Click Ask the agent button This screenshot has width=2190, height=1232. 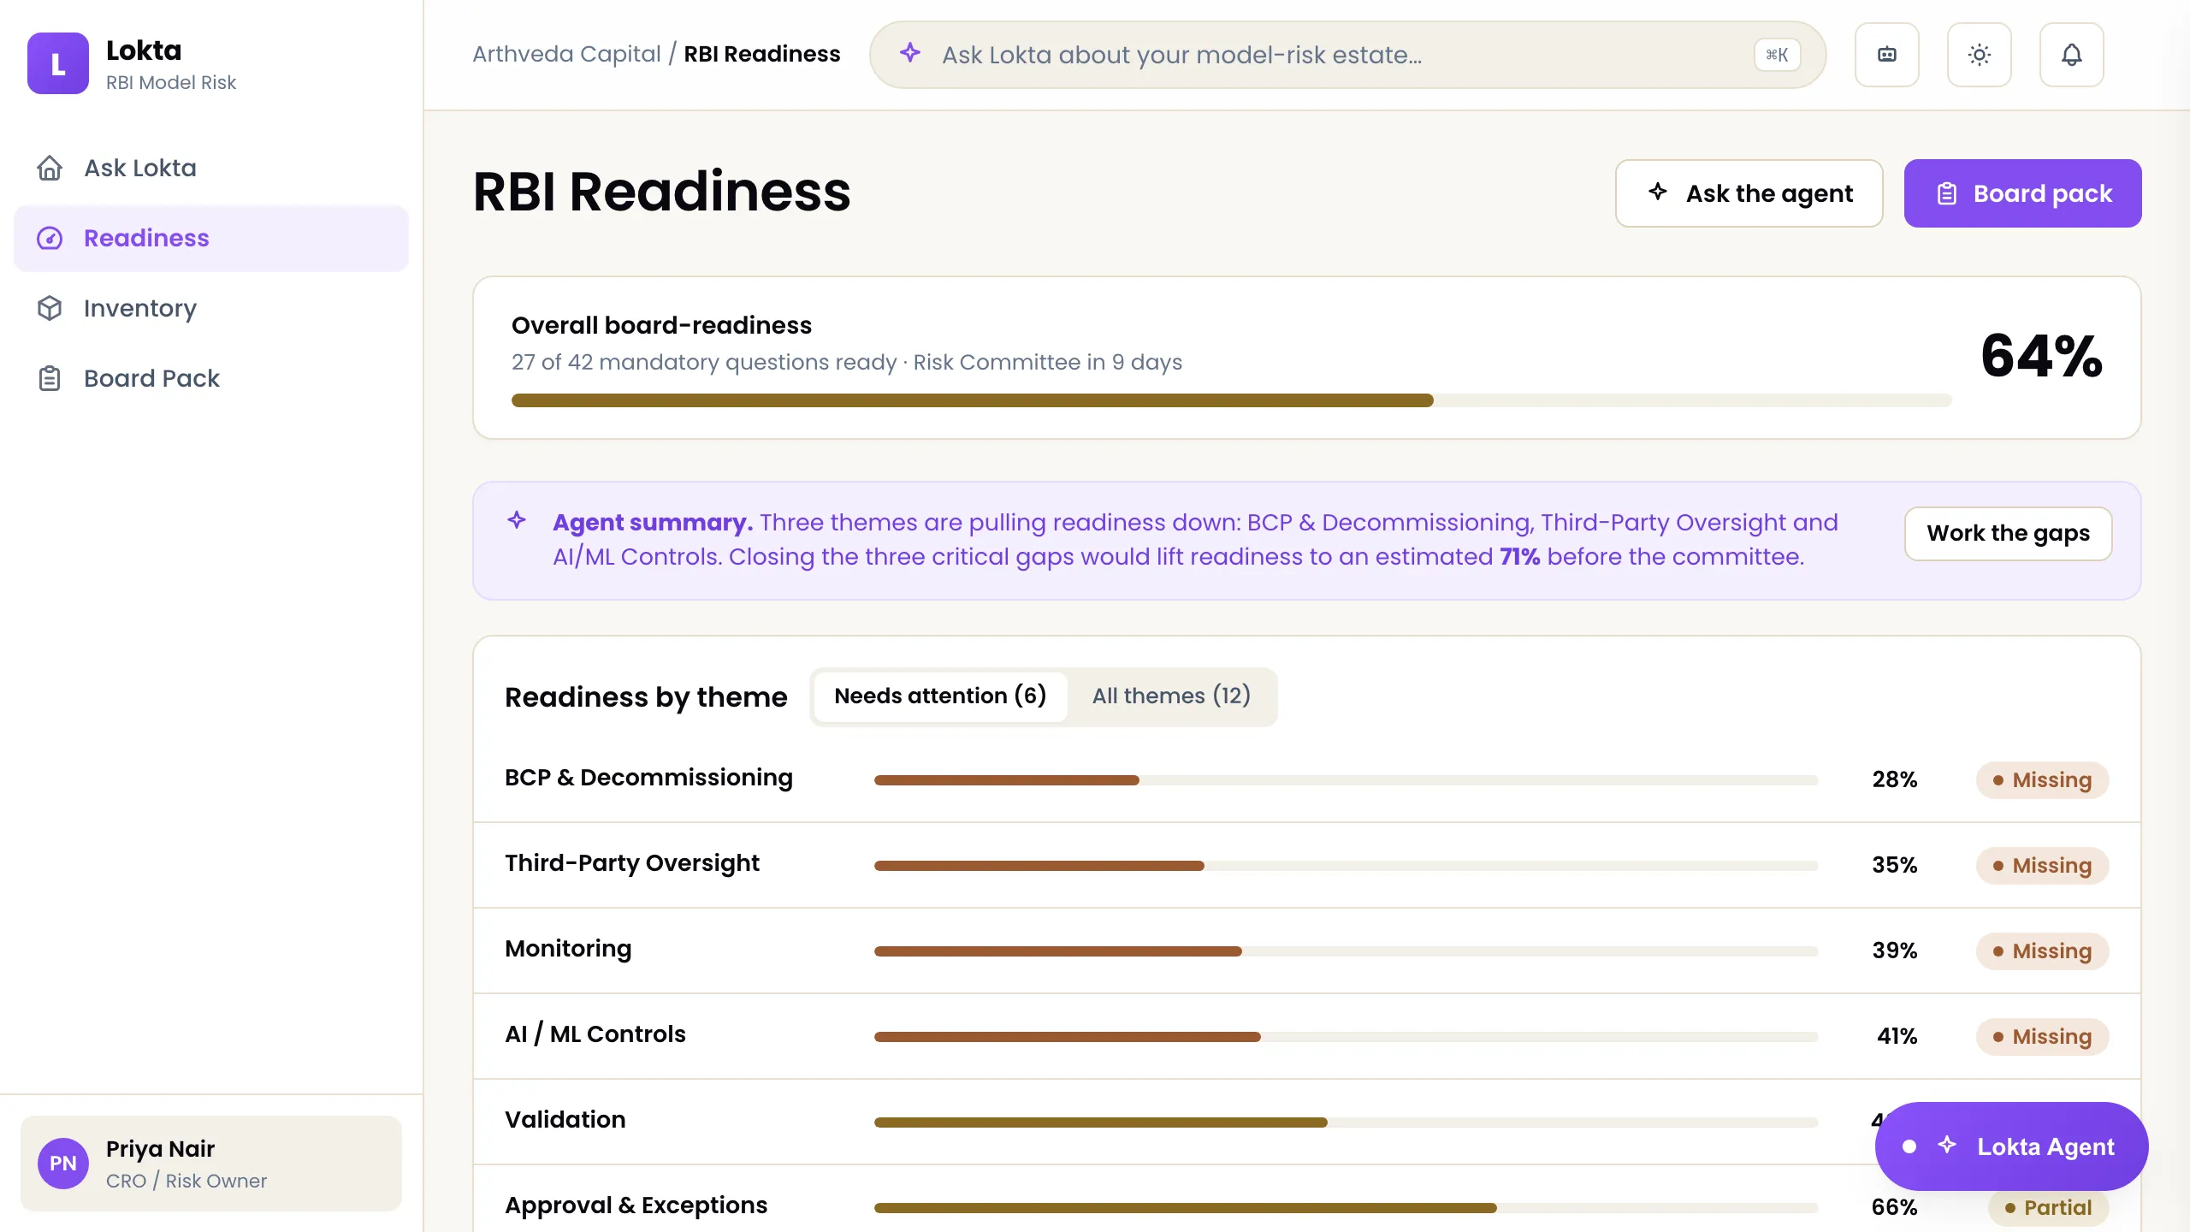pyautogui.click(x=1749, y=193)
